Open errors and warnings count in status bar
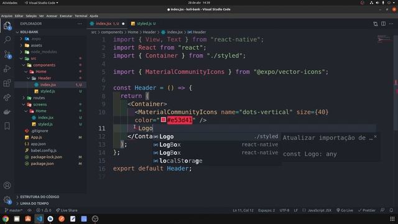This screenshot has height=224, width=398. point(44,210)
